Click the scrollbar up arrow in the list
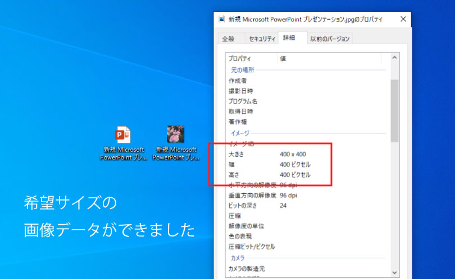The image size is (455, 279). [394, 58]
